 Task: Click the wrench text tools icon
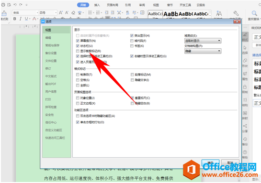236,13
